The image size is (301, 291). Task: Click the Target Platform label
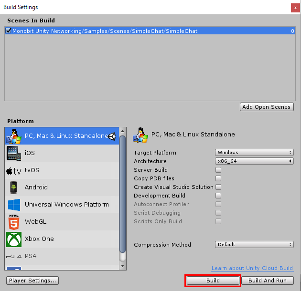pos(155,153)
